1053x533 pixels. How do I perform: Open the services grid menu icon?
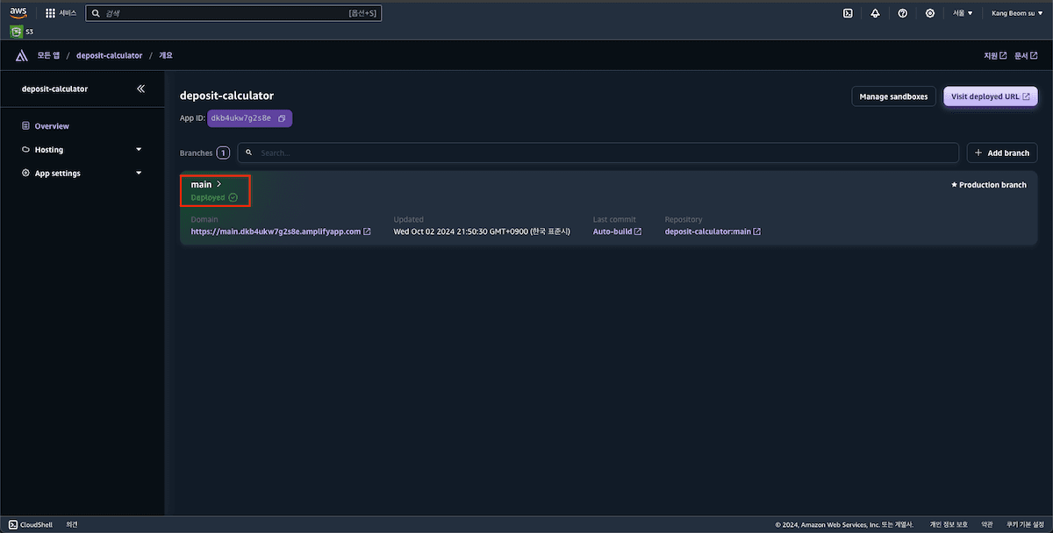50,13
